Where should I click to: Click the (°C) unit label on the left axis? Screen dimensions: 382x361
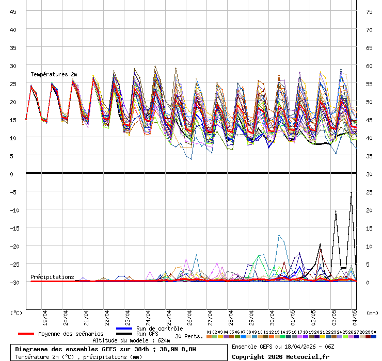(17, 313)
